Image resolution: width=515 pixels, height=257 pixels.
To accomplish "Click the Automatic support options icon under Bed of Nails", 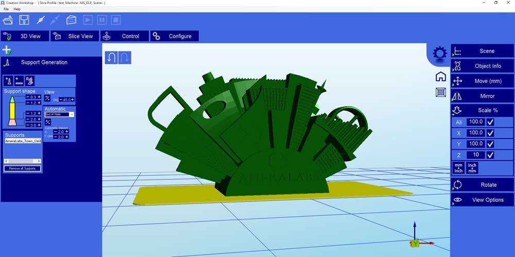I will [47, 122].
